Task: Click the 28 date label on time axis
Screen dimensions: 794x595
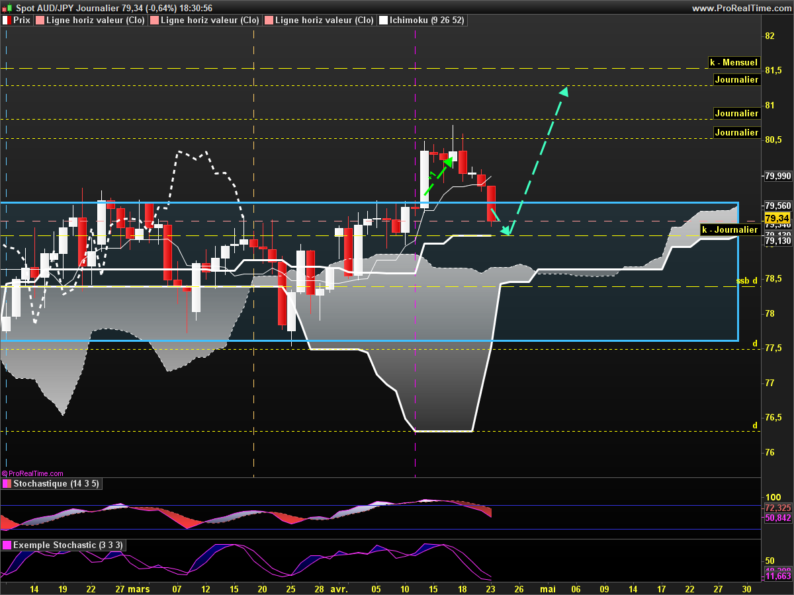Action: 320,588
